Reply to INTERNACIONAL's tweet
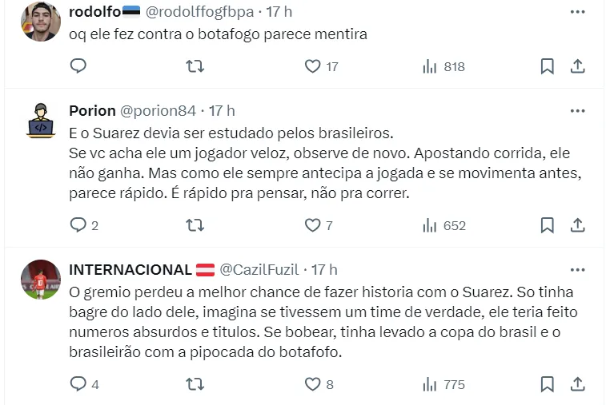 tap(78, 384)
